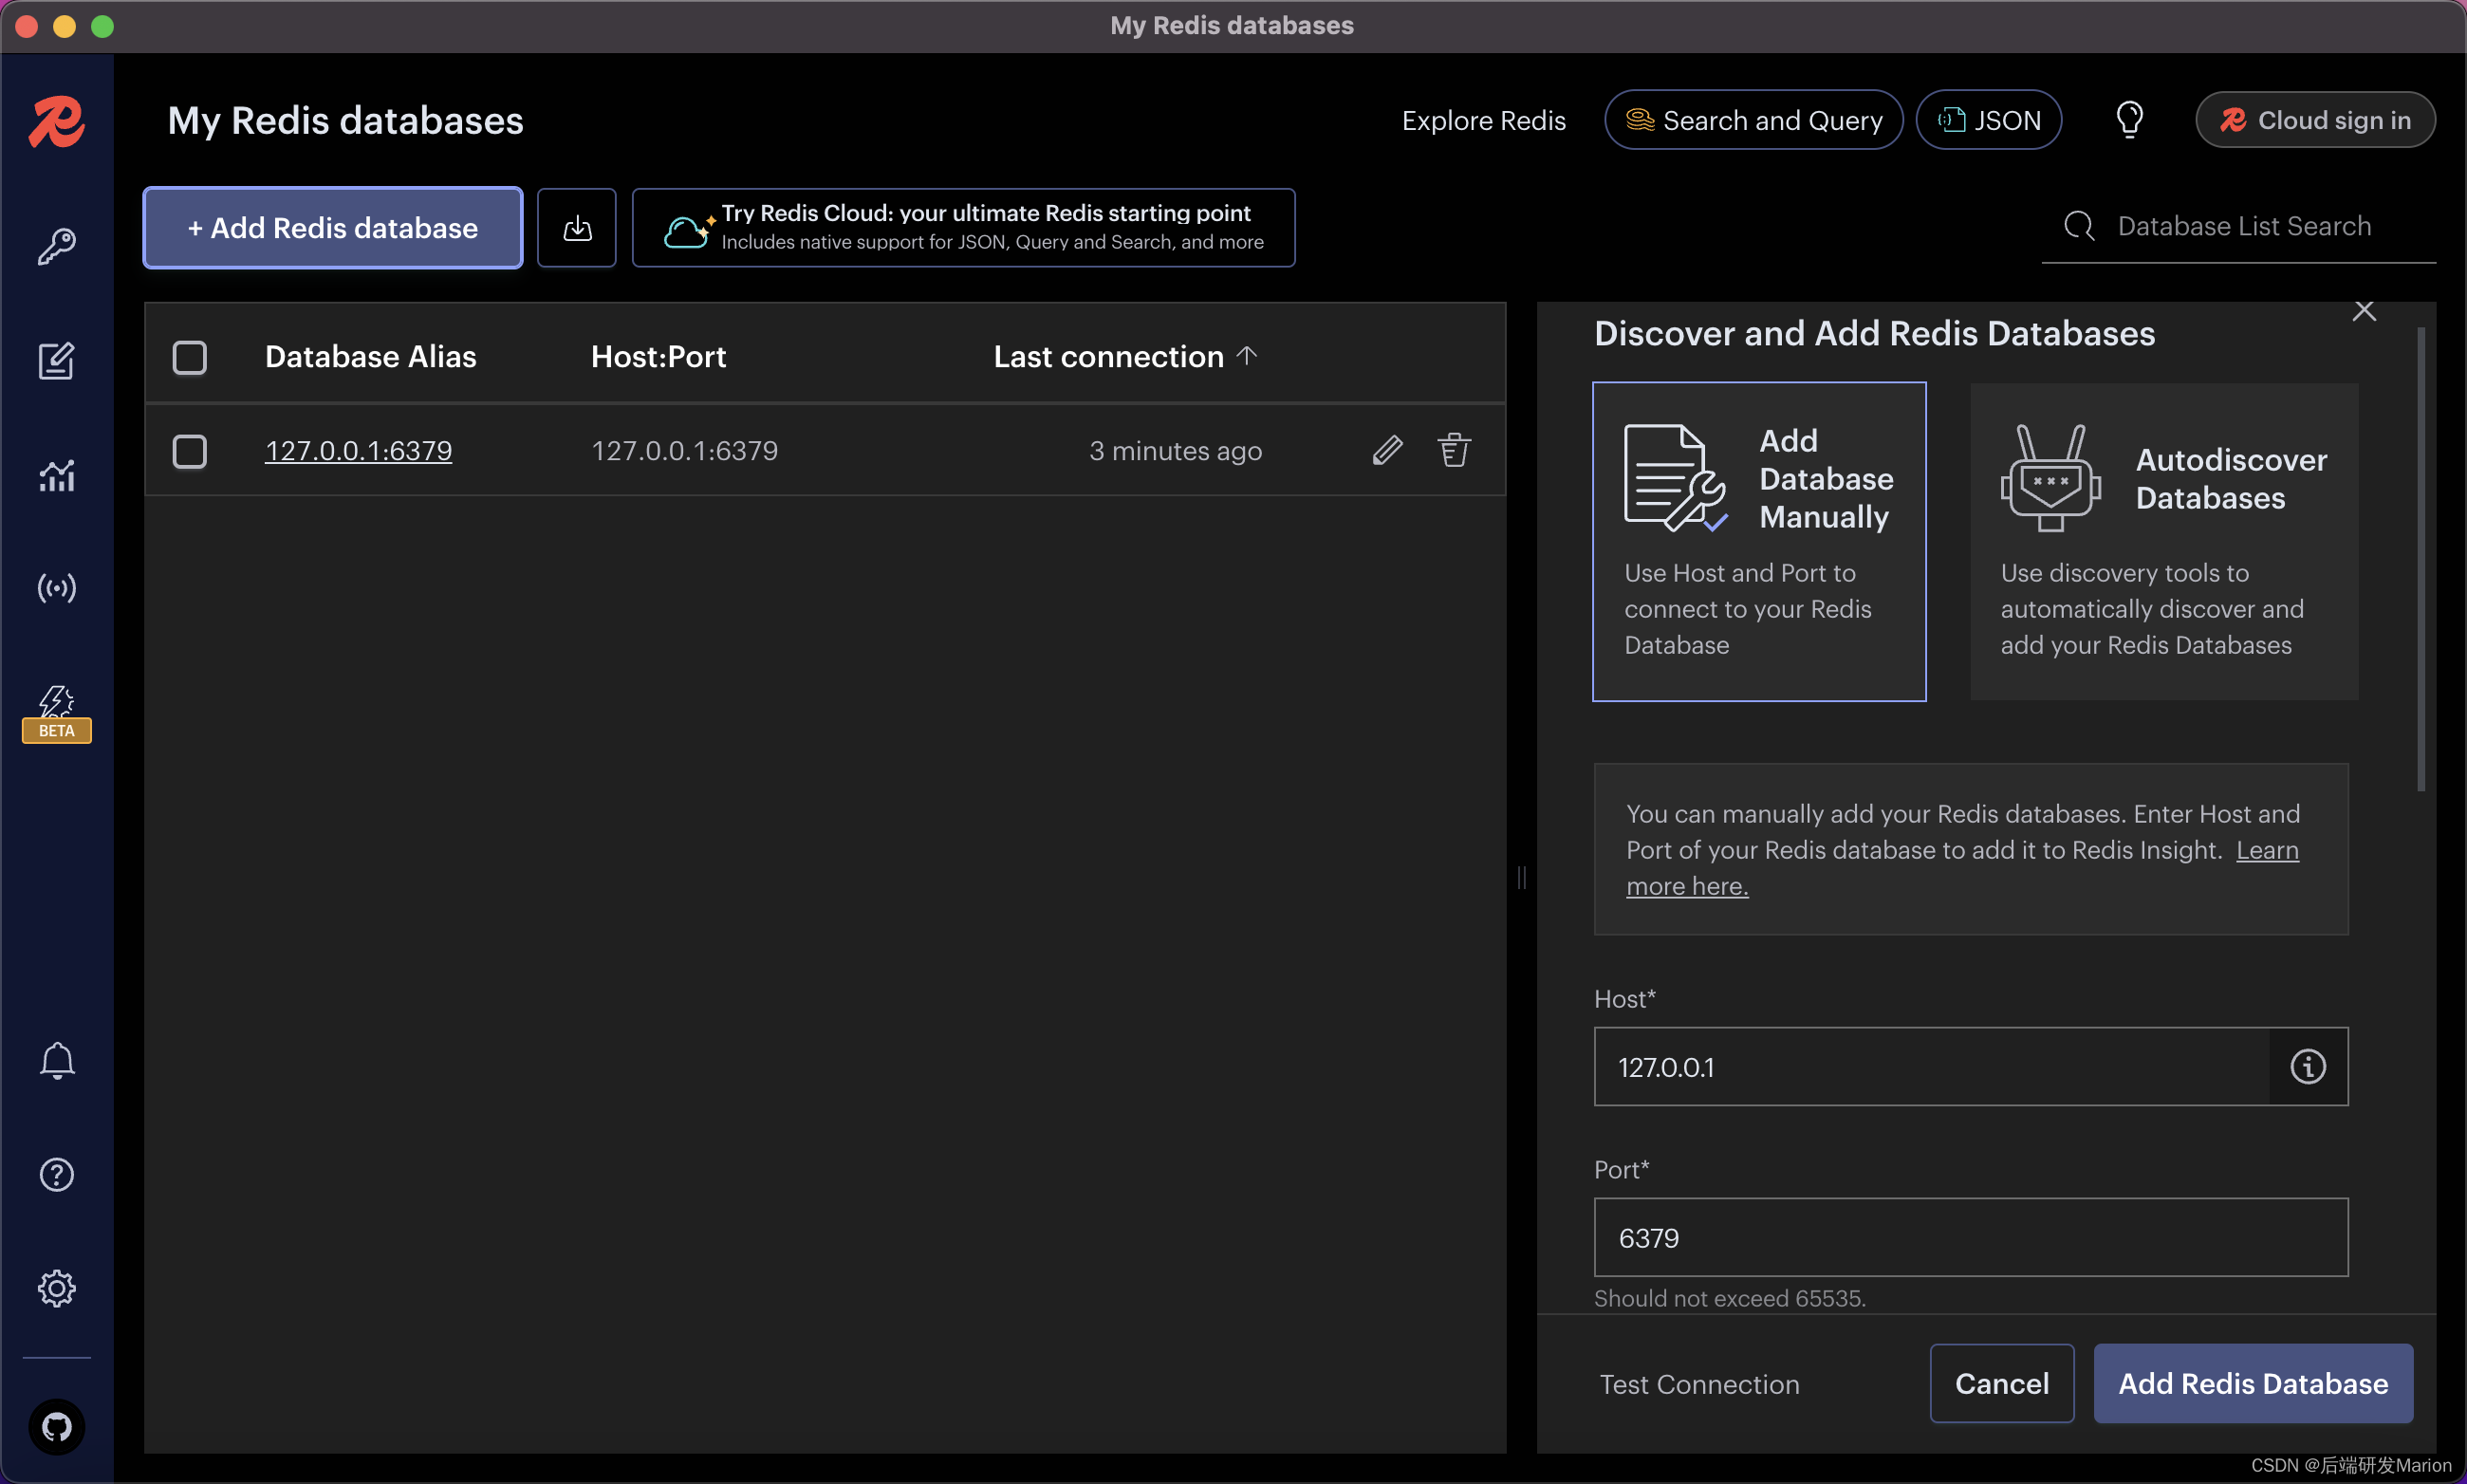The height and width of the screenshot is (1484, 2467).
Task: Click the Test Connection button
Action: pyautogui.click(x=1699, y=1384)
